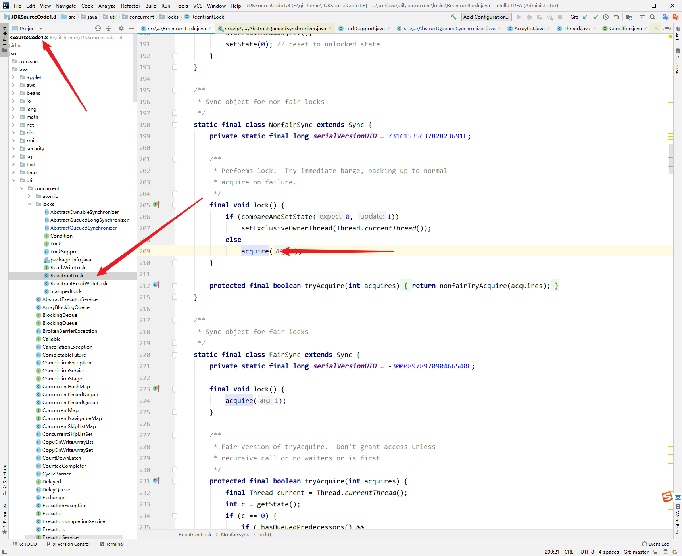Open Search Everywhere magnifier icon

coord(653,17)
